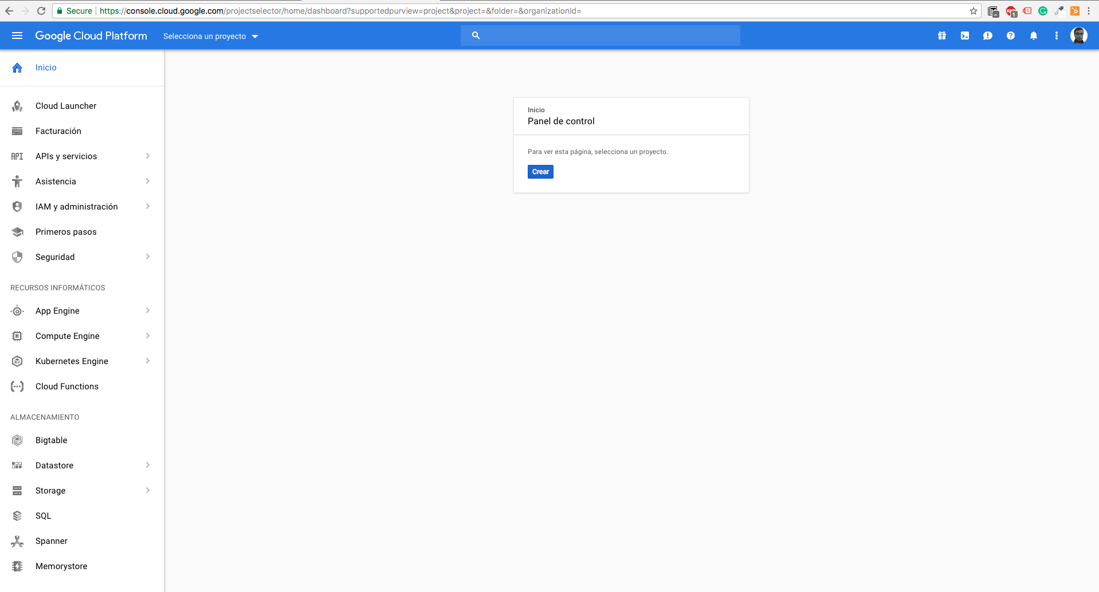Click the Asistencia person icon
The height and width of the screenshot is (592, 1099).
click(17, 181)
